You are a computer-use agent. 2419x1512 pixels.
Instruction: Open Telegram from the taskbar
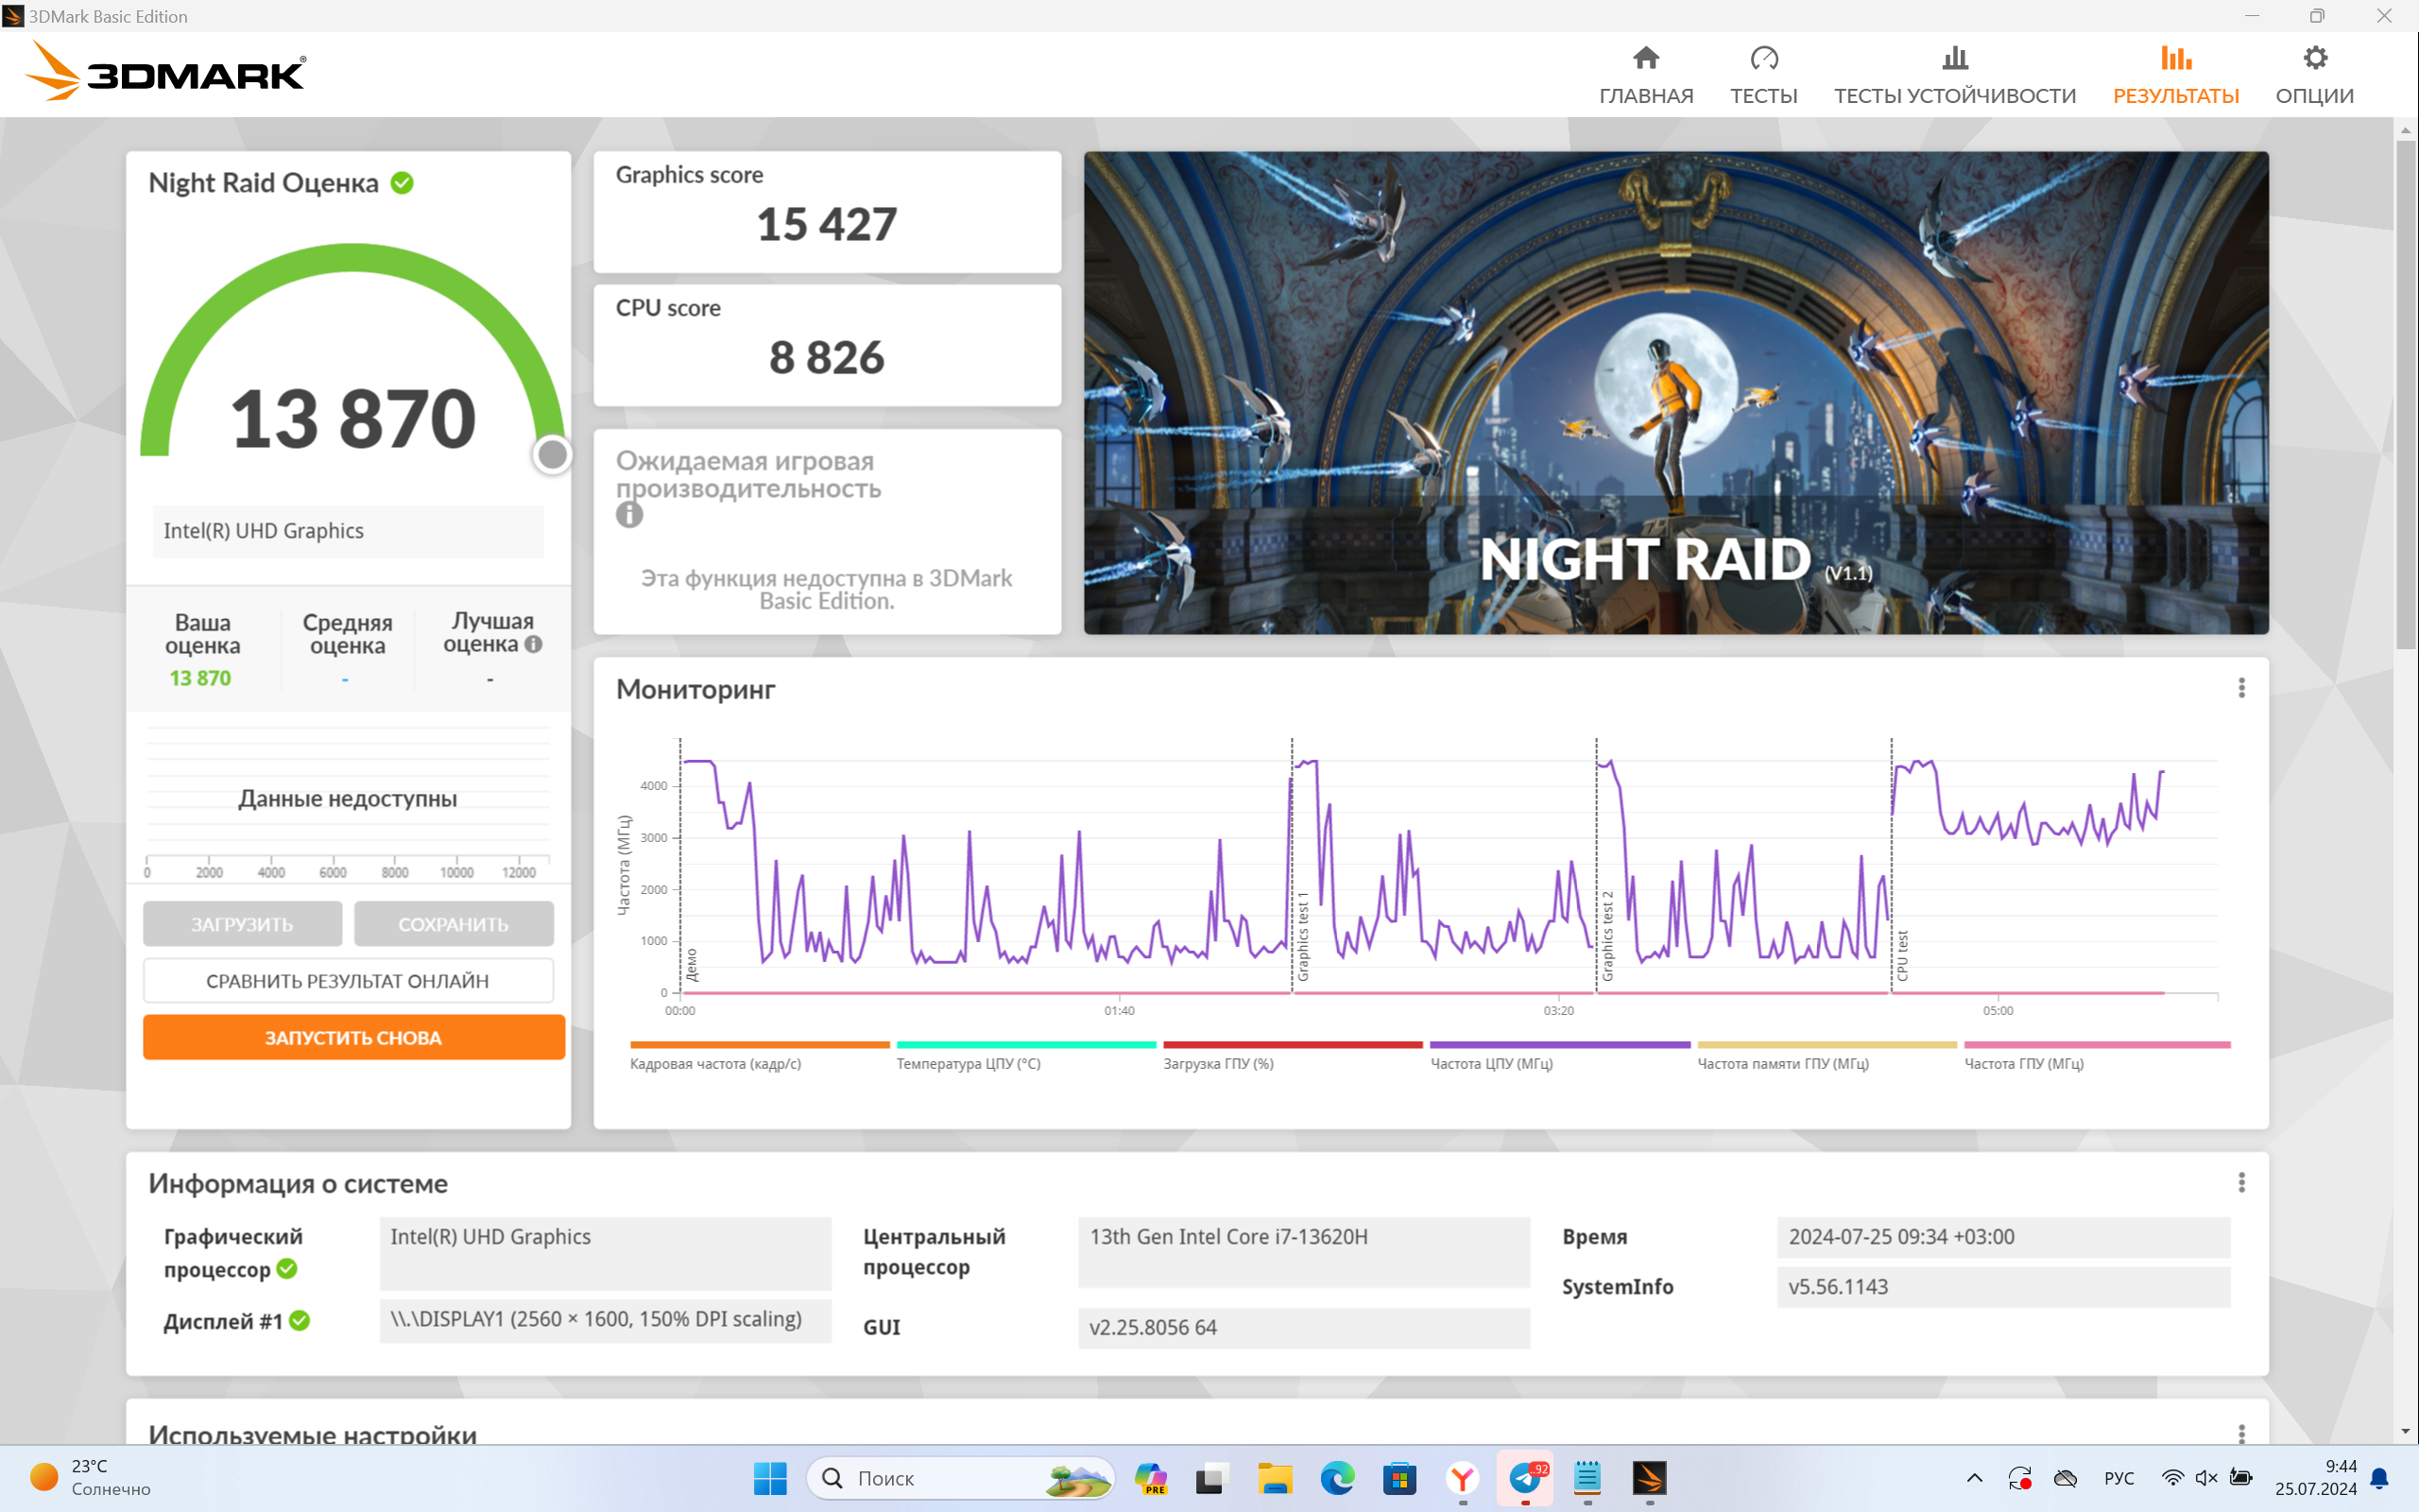point(1524,1477)
